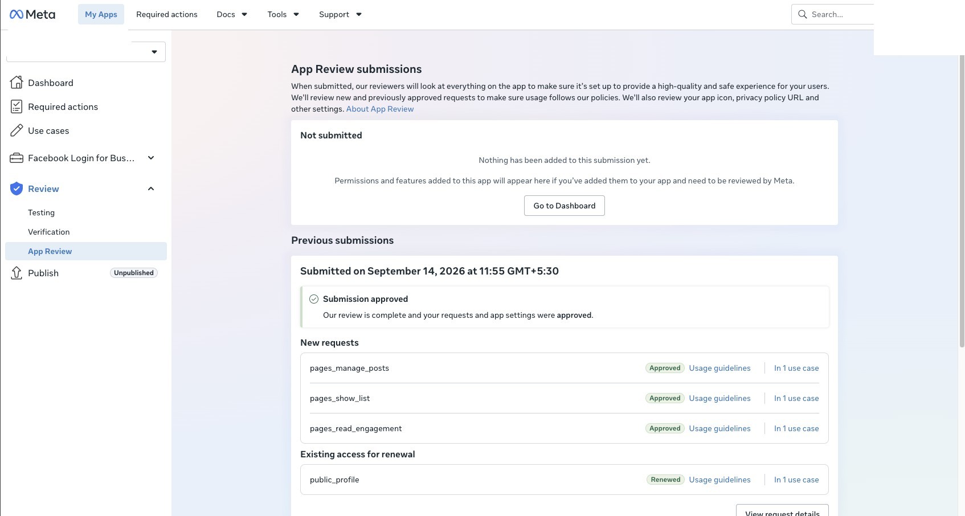Viewport: 965px width, 516px height.
Task: Click the Dashboard house icon
Action: tap(17, 83)
